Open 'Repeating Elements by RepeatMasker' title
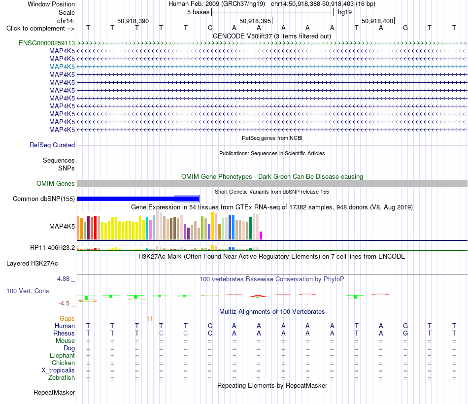This screenshot has width=468, height=404. (272, 385)
